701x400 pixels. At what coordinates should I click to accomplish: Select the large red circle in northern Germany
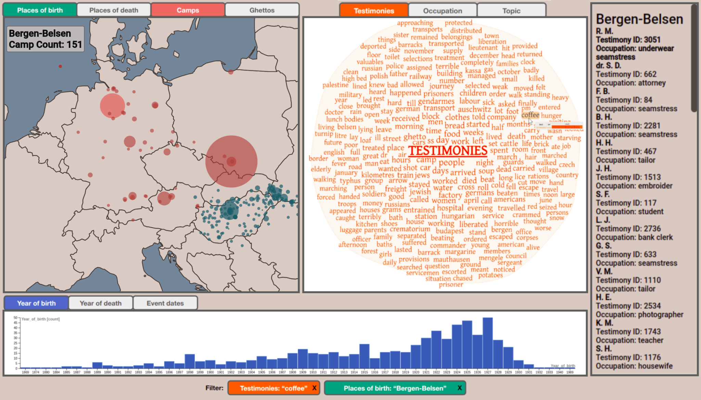tap(112, 106)
